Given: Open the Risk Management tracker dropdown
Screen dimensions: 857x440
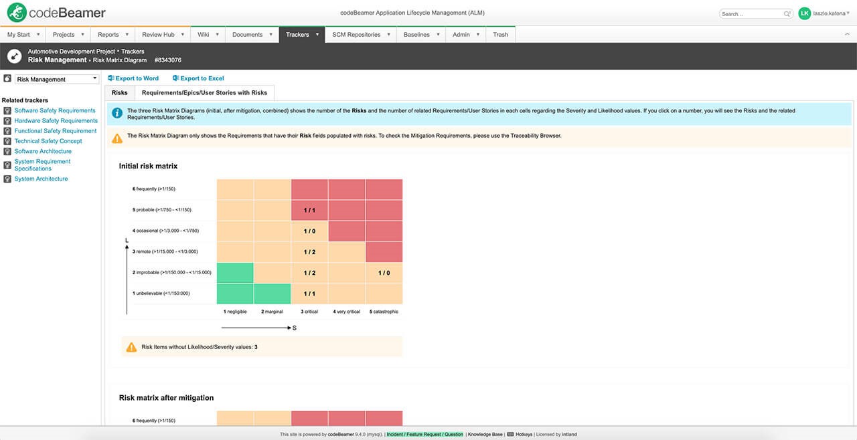Looking at the screenshot, I should point(57,79).
